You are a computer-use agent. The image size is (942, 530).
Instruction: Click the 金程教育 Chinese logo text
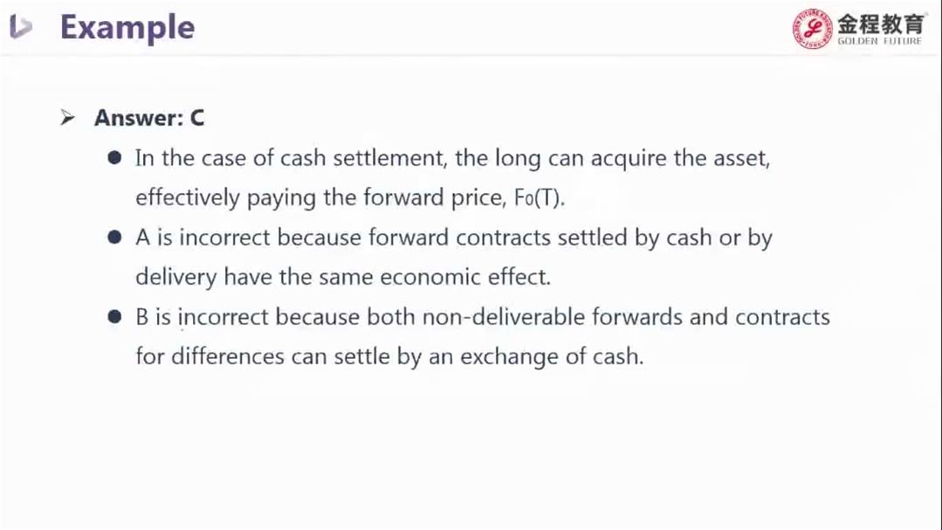pos(881,24)
